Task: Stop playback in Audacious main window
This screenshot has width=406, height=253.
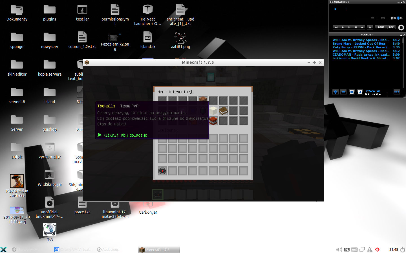Action: pos(356,27)
